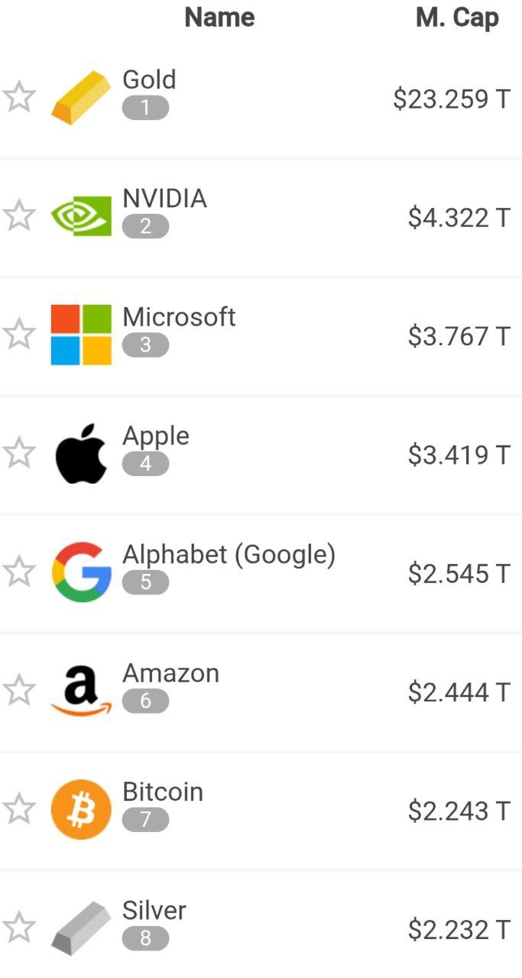
Task: Sort by the Name column header
Action: point(219,18)
